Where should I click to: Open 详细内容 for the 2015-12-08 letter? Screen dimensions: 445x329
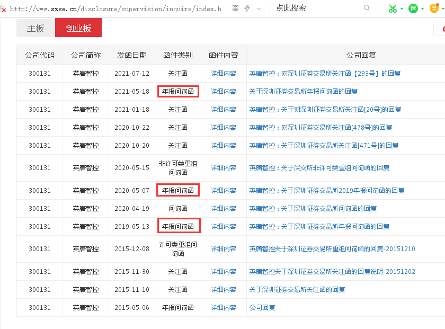pyautogui.click(x=224, y=249)
